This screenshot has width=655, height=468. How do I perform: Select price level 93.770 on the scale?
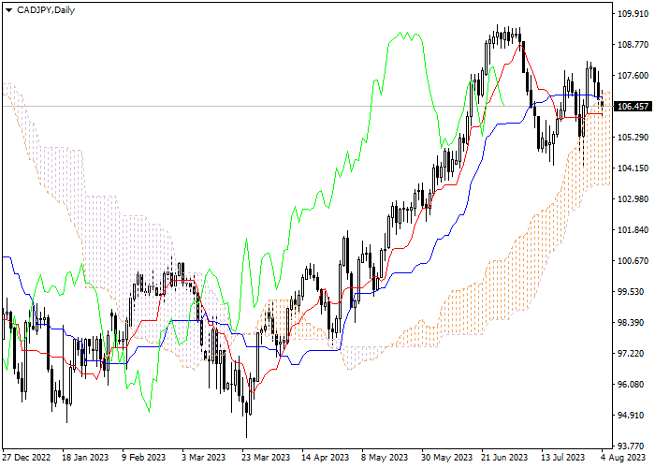pyautogui.click(x=631, y=446)
